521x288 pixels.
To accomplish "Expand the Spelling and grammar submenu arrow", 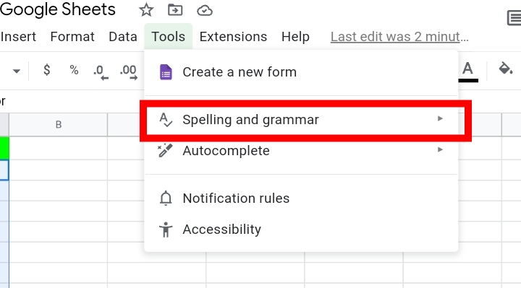I will point(440,118).
